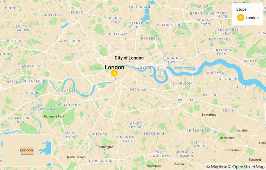Click the Stops heading in the legend

point(241,9)
